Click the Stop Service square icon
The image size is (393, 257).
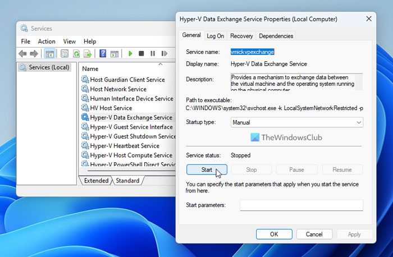point(141,53)
